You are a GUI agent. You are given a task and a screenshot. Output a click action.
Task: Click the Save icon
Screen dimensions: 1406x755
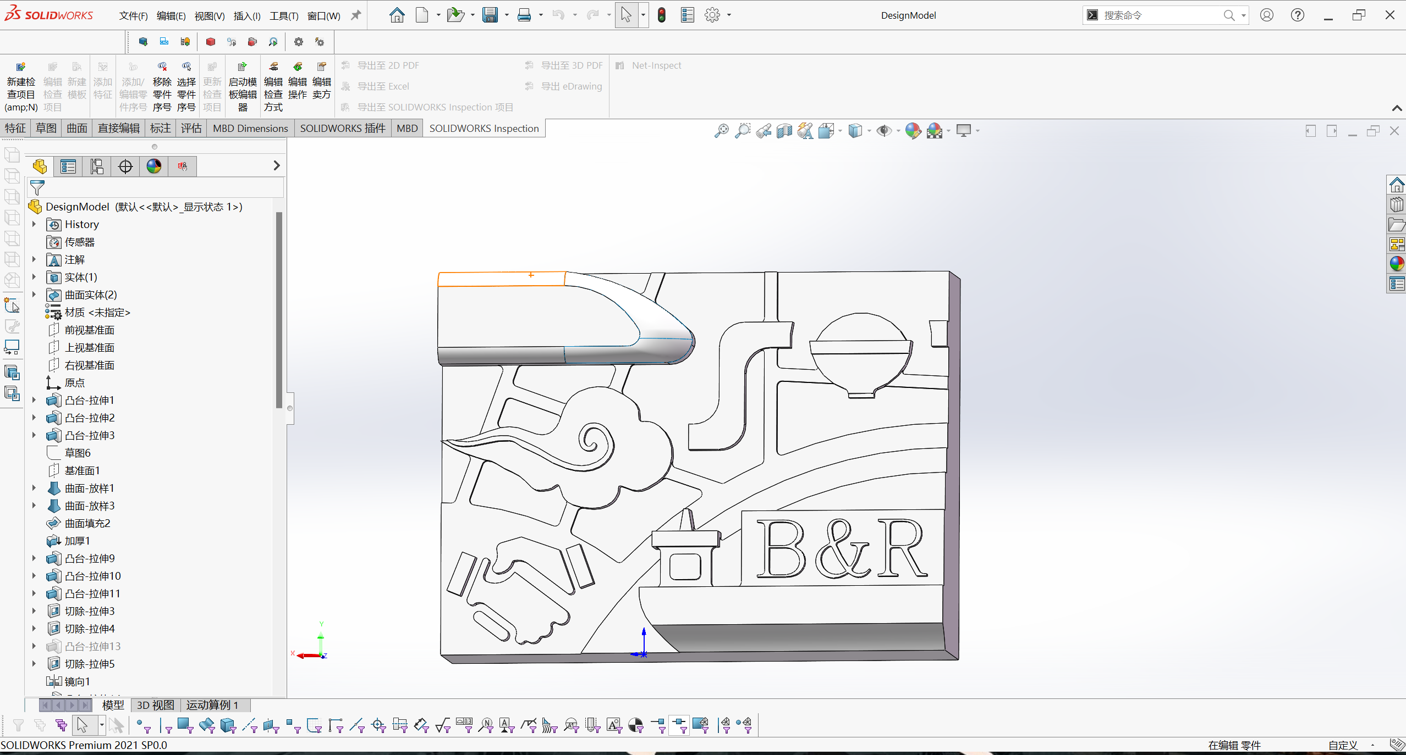[490, 15]
